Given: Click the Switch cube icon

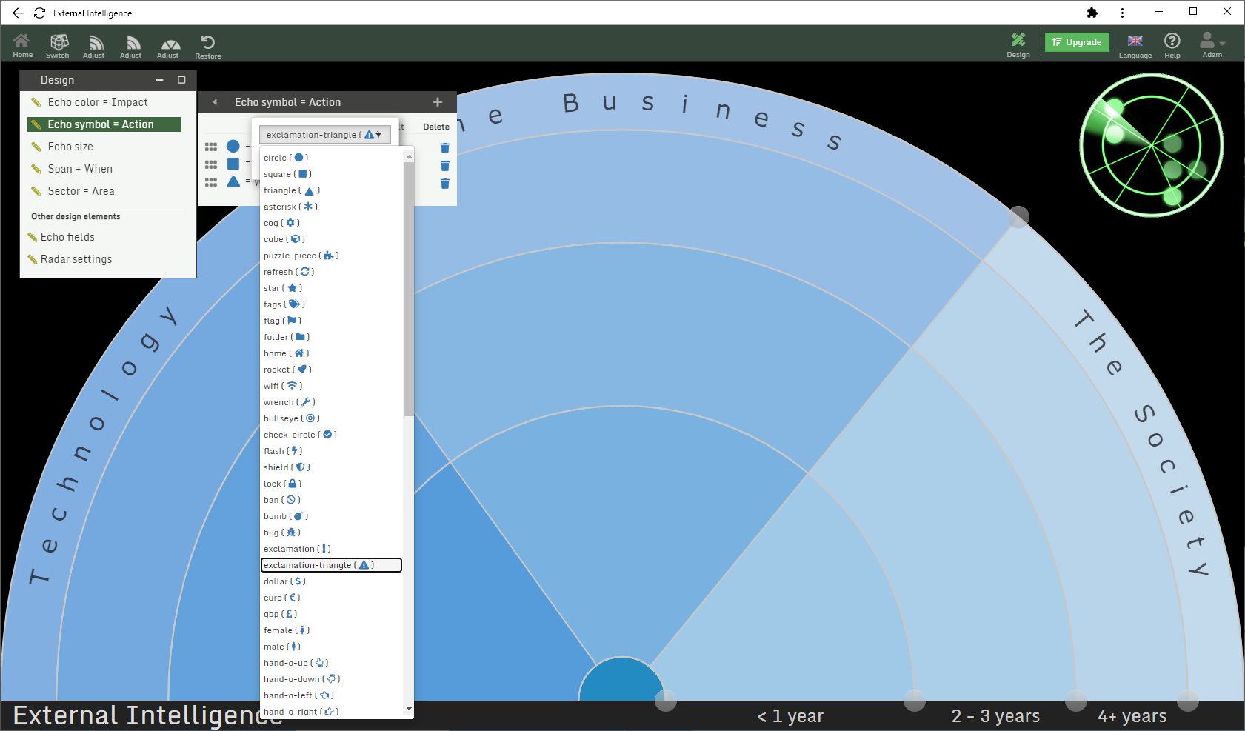Looking at the screenshot, I should click(58, 45).
